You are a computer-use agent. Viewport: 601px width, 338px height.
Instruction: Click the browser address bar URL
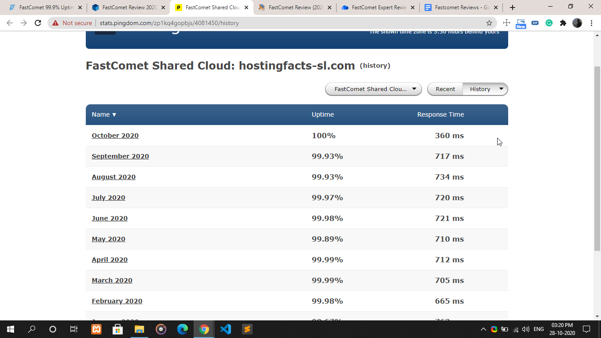tap(169, 23)
